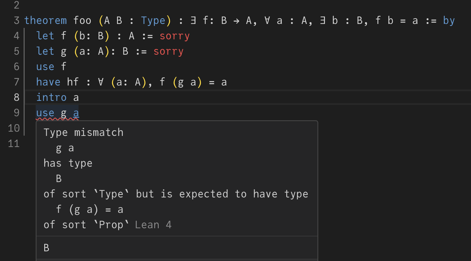The height and width of the screenshot is (261, 471).
Task: Click the 'let' keyword defining f
Action: (x=45, y=36)
